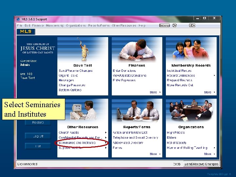Open the Help menu
The height and width of the screenshot is (177, 236).
pos(142,26)
